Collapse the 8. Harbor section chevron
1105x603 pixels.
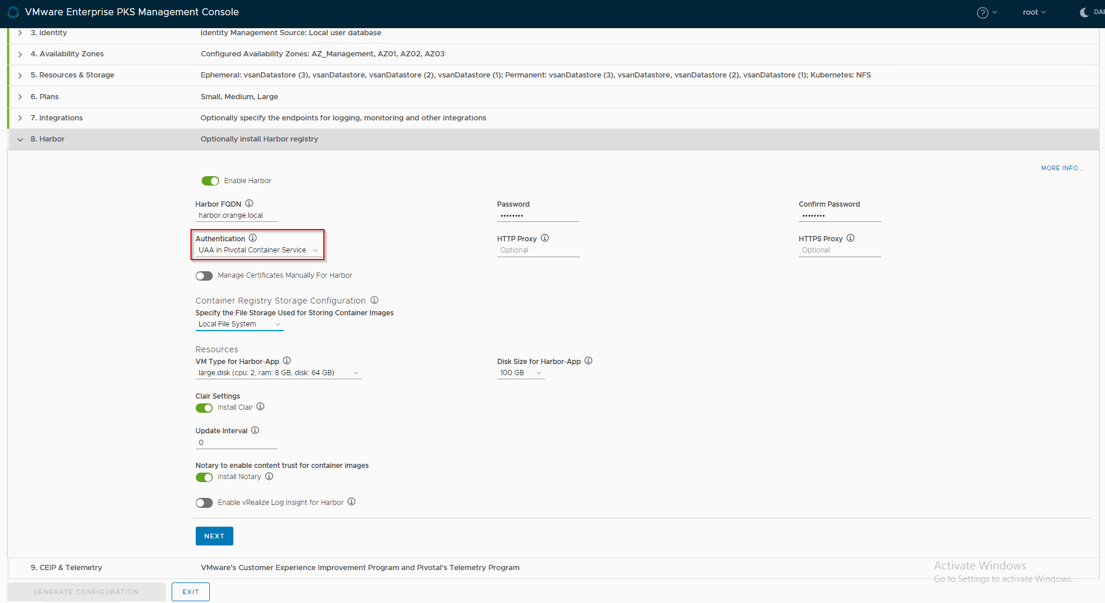click(x=20, y=140)
